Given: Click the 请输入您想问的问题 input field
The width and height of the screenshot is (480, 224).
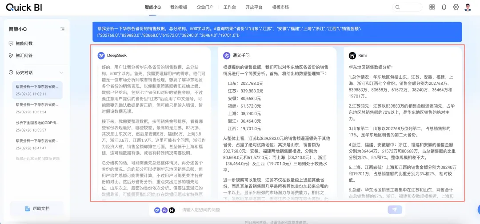Looking at the screenshot, I should [x=282, y=210].
